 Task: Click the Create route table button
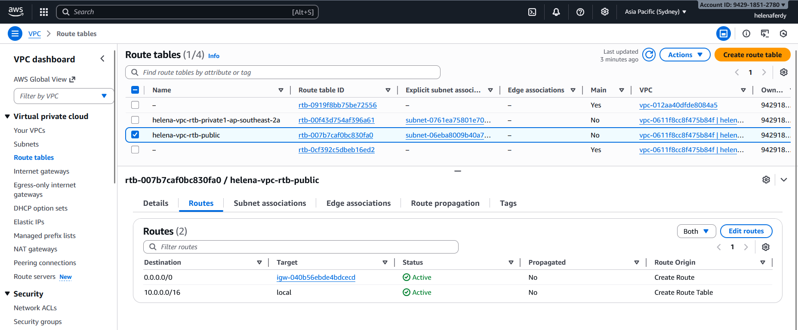pyautogui.click(x=752, y=55)
